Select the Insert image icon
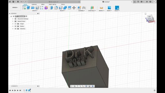The height and width of the screenshot is (93, 165). 109,8
